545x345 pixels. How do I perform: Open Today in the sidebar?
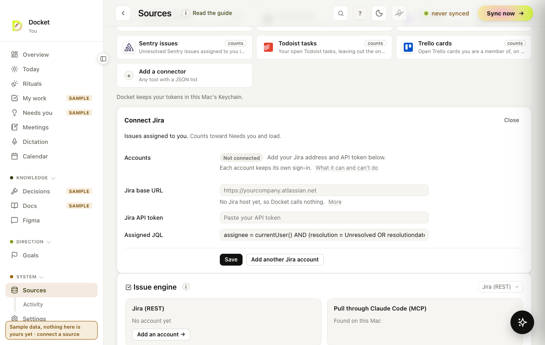click(x=51, y=69)
